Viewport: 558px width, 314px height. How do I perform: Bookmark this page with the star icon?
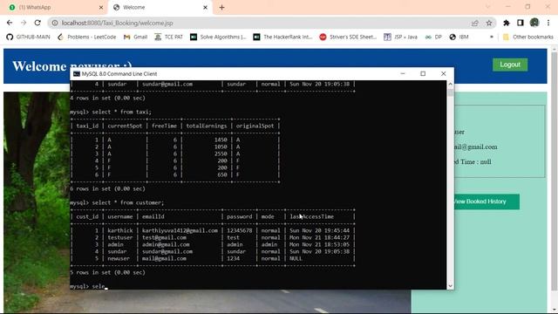(x=489, y=23)
